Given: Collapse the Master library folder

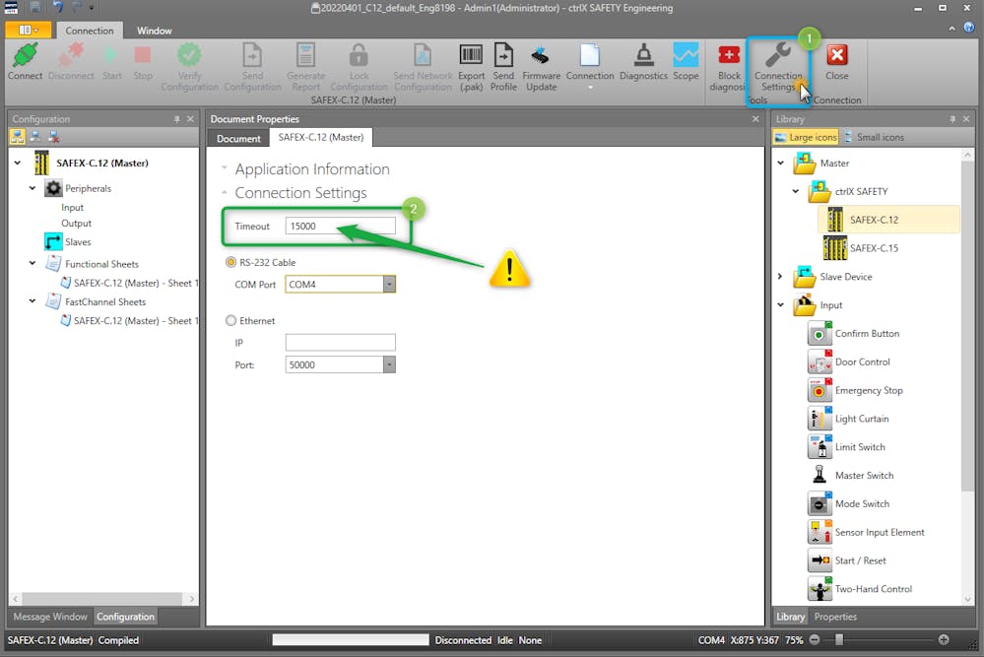Looking at the screenshot, I should (780, 163).
